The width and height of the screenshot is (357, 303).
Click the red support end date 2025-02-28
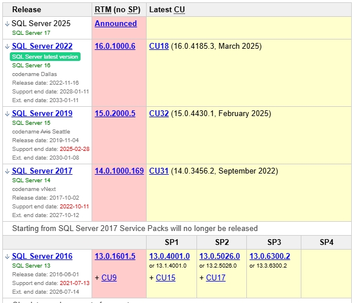point(75,149)
